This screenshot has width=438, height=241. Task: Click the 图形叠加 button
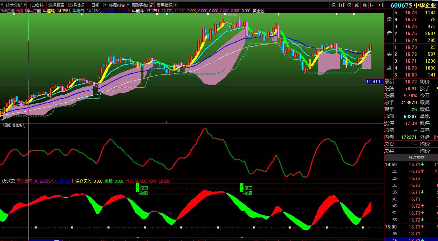click(140, 5)
